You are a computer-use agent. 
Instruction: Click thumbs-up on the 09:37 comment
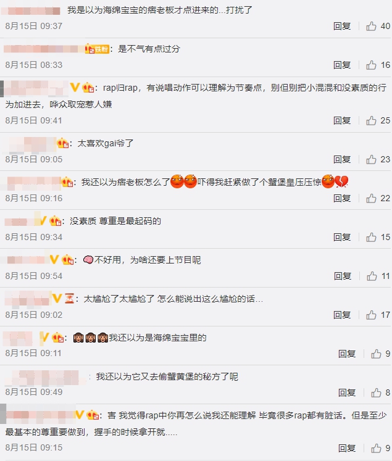point(371,26)
